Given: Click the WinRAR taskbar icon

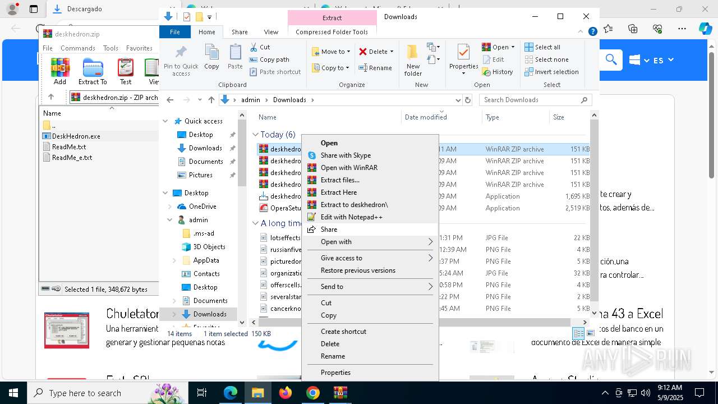Looking at the screenshot, I should [x=340, y=393].
